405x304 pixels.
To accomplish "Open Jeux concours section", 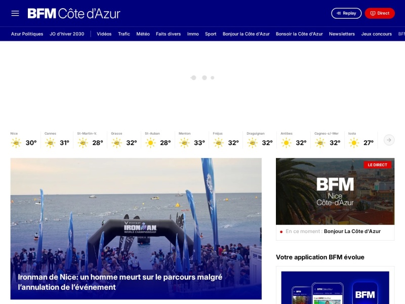I will 377,34.
